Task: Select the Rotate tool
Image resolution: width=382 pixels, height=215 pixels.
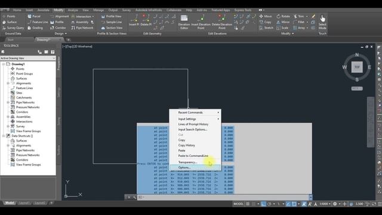Action: coord(283,16)
